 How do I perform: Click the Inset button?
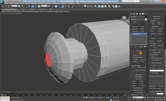click(x=142, y=83)
